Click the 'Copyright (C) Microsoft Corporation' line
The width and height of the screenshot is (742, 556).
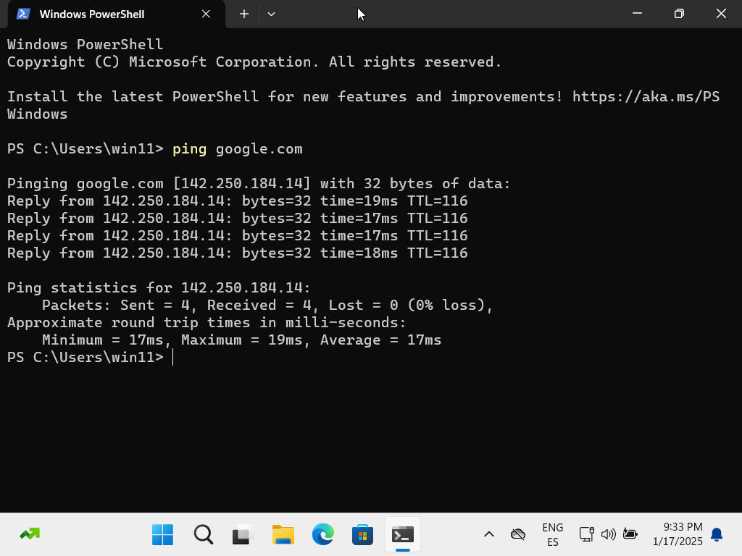pos(254,62)
